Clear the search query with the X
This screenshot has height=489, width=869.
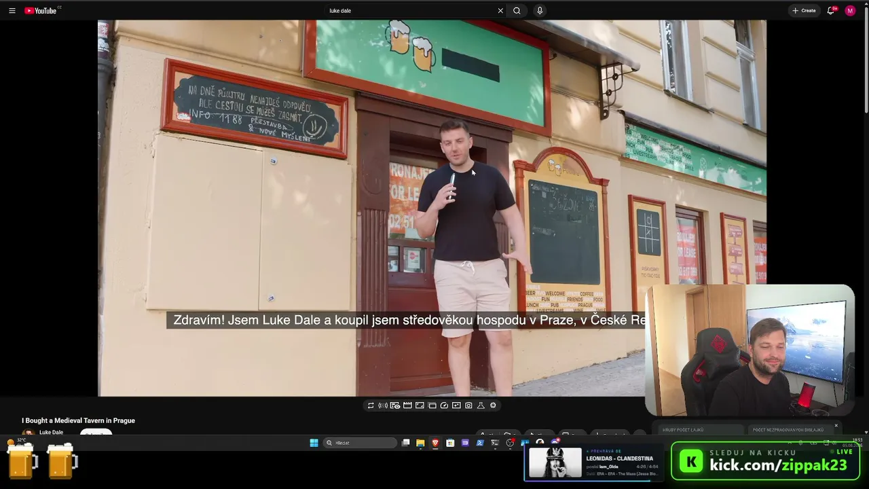[x=500, y=11]
